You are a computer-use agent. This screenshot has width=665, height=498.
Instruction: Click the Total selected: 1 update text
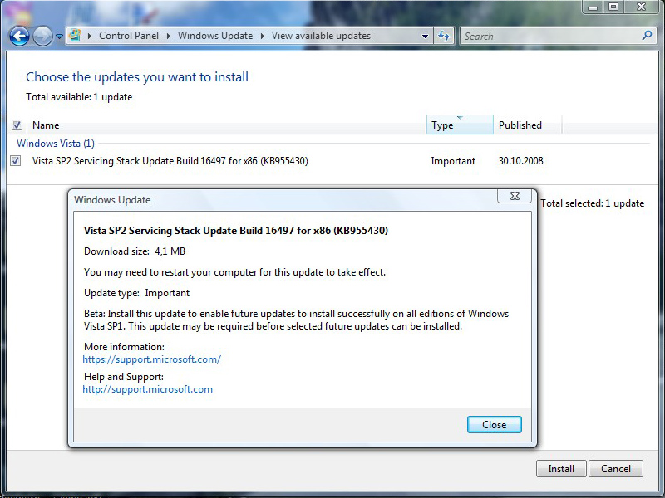click(593, 203)
